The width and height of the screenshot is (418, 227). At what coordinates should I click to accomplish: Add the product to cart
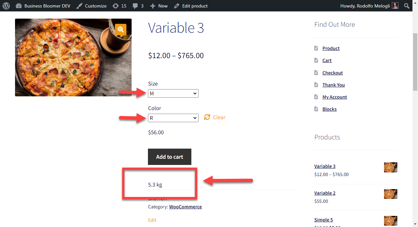pos(169,157)
